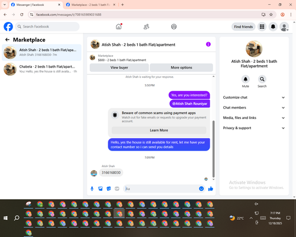Open Windows notification center icon
This screenshot has height=237, width=296.
point(288,218)
